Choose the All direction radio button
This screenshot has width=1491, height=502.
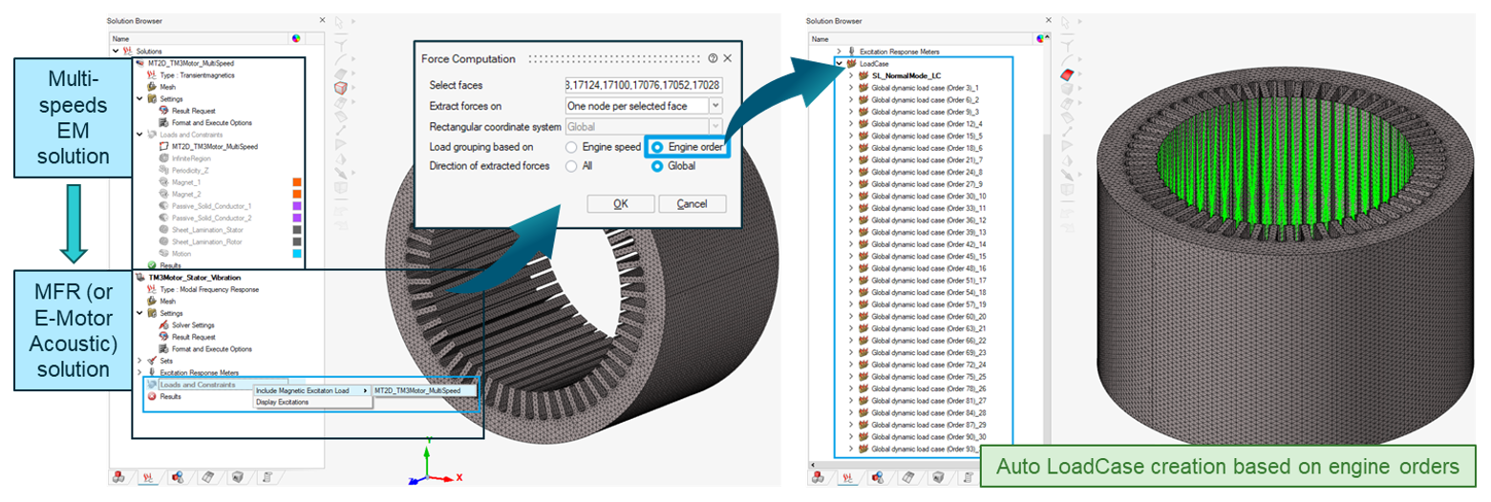pos(572,166)
